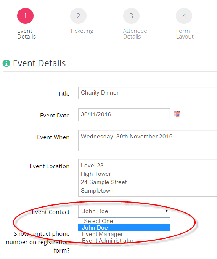Image resolution: width=217 pixels, height=259 pixels.
Task: Click the Event Details step label
Action: point(26,34)
